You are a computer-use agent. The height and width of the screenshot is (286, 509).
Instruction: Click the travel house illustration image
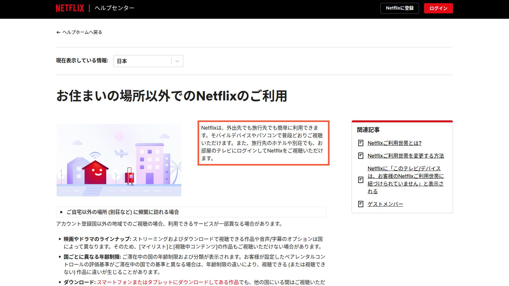[x=119, y=160]
